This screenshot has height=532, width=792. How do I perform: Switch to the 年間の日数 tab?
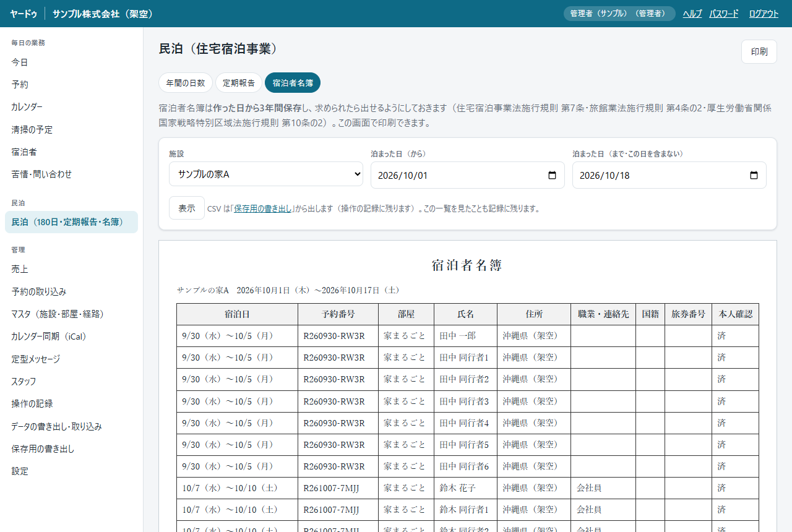(x=186, y=83)
